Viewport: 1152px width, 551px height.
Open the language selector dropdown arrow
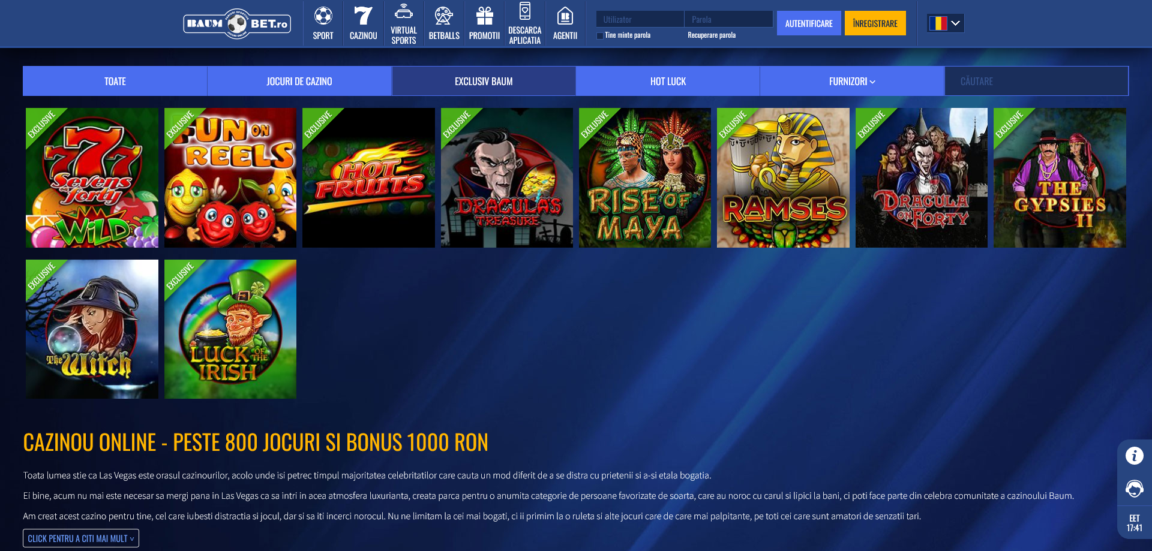(x=956, y=23)
